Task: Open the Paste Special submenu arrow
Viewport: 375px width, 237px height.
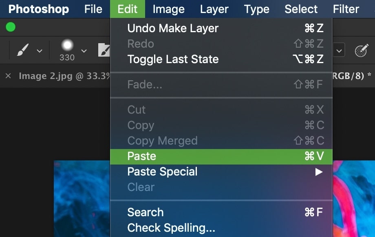Action: tap(319, 172)
